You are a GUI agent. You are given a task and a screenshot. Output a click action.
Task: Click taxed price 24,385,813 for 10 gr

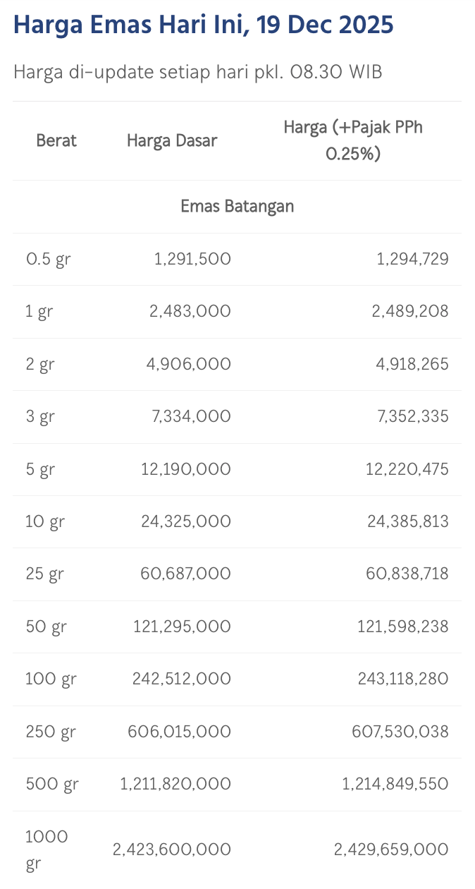tap(407, 521)
